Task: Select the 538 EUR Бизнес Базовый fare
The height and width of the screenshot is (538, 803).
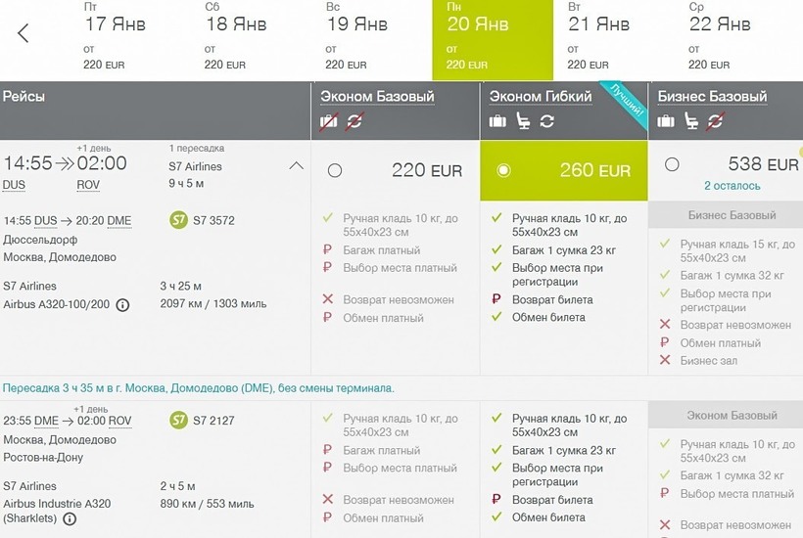Action: 672,164
